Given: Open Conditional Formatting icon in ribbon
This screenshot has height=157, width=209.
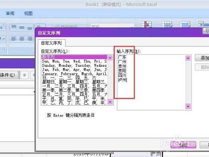Looking at the screenshot, I should tap(147, 24).
